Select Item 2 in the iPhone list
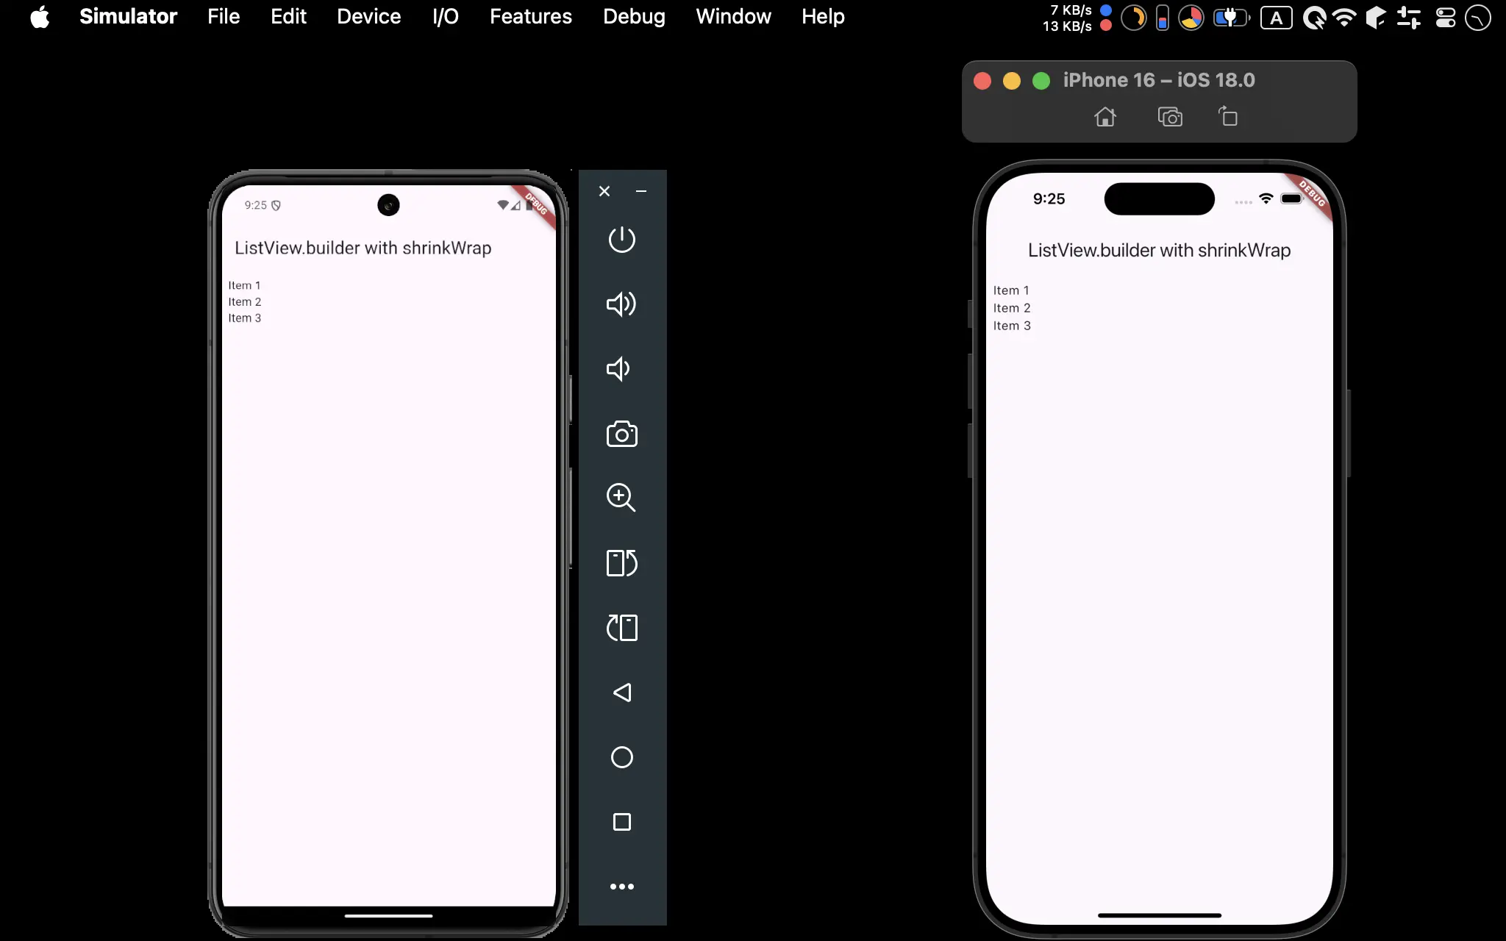1506x941 pixels. pyautogui.click(x=1012, y=308)
